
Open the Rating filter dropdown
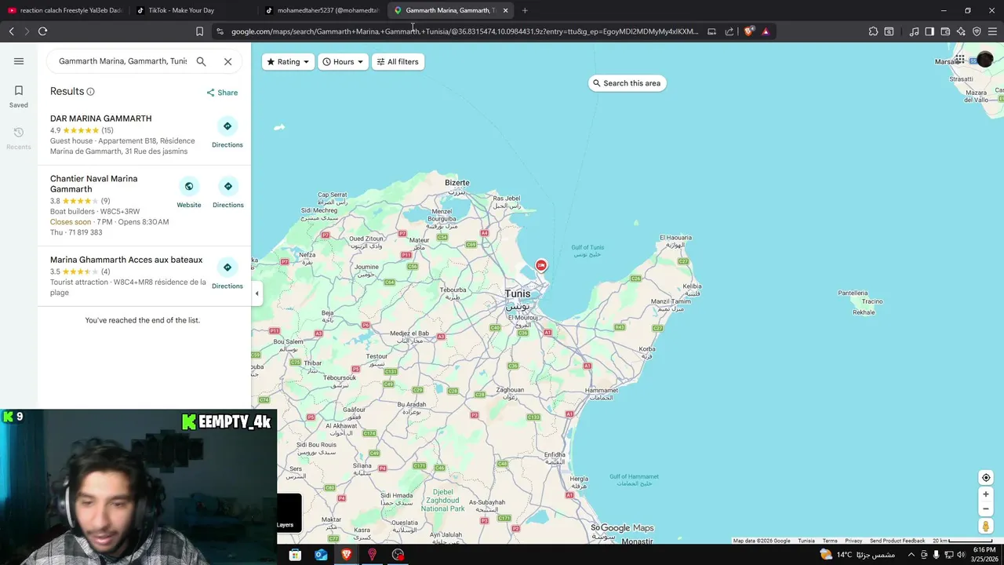(x=288, y=61)
